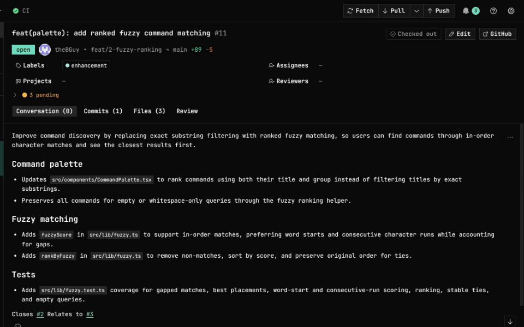Click the notification count badge 3
The width and height of the screenshot is (524, 327).
(x=475, y=11)
